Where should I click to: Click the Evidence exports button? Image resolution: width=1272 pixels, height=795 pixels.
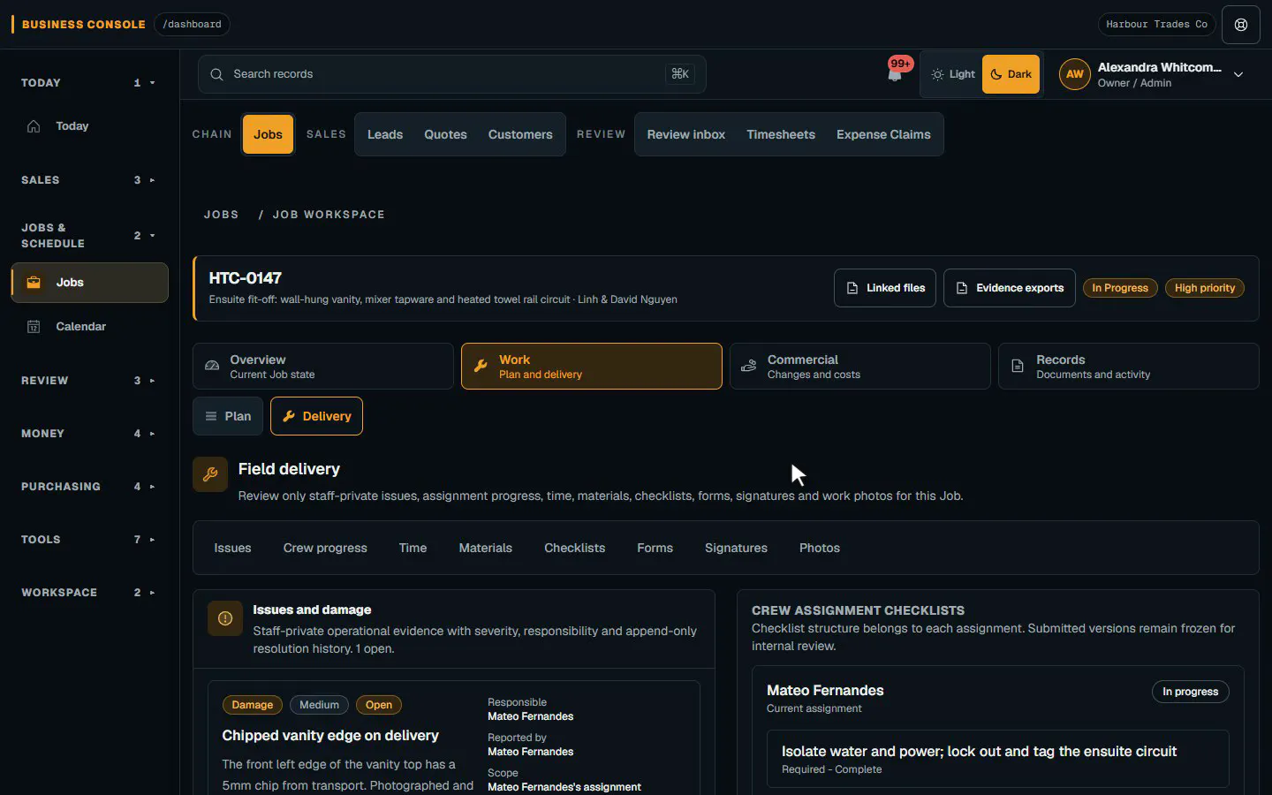point(1010,288)
